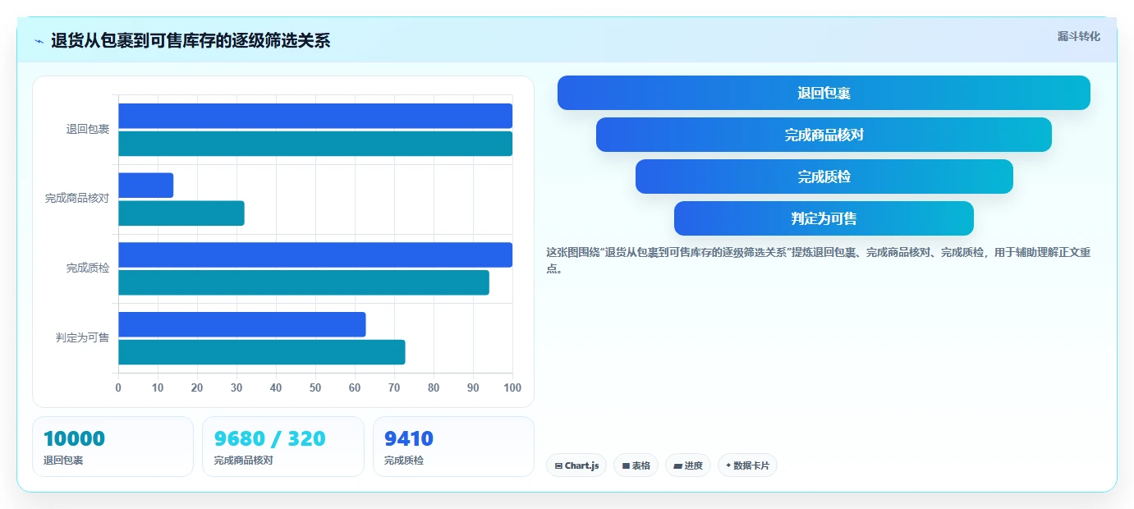
Task: Click the 退回包裹 chart axis label
Action: 88,130
